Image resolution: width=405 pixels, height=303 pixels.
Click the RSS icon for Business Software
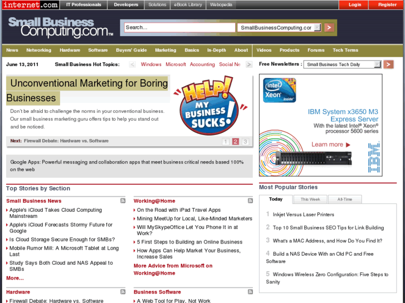pyautogui.click(x=250, y=292)
